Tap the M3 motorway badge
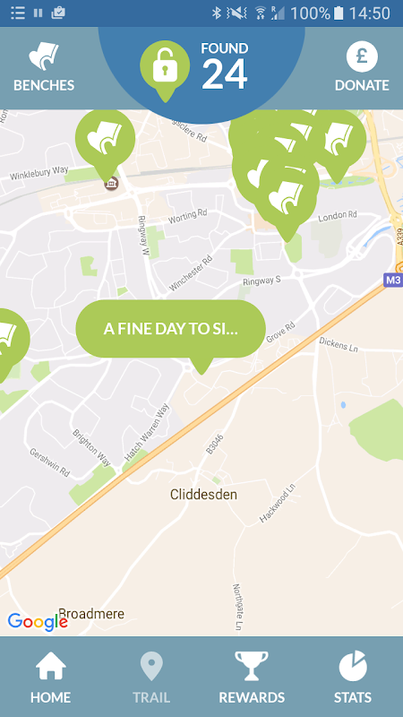This screenshot has height=717, width=403. [393, 280]
